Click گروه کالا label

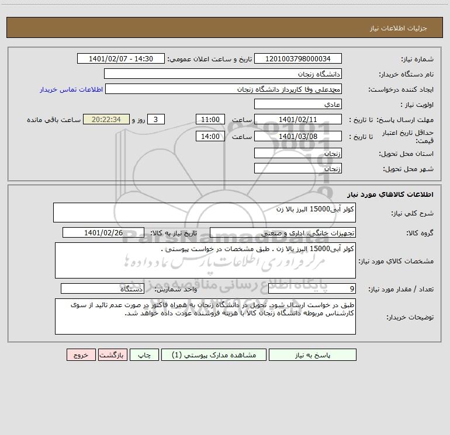[x=420, y=233]
